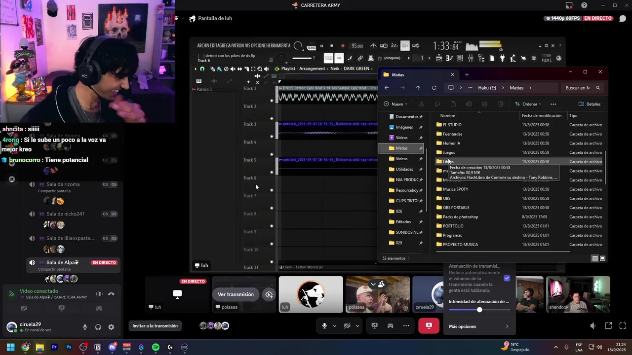Expand chevron after Matias in breadcrumb
The image size is (632, 355).
coord(530,88)
